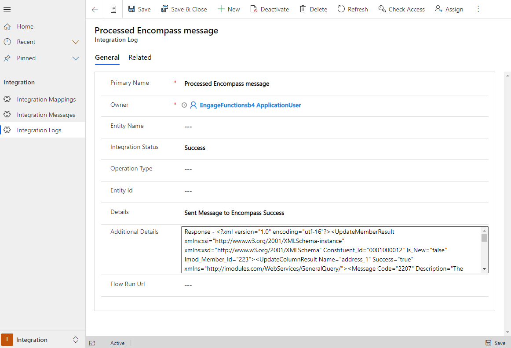
Task: Deactivate this integration log
Action: pyautogui.click(x=270, y=9)
